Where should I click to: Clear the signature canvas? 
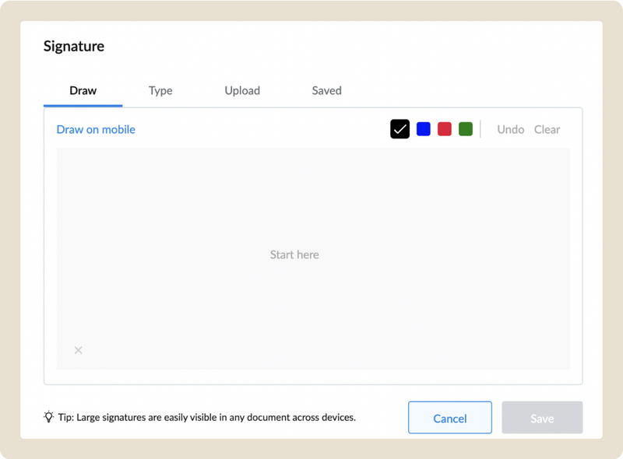pyautogui.click(x=547, y=129)
